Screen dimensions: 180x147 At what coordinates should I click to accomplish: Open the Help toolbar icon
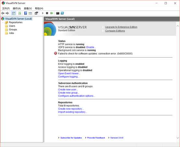tap(26, 13)
